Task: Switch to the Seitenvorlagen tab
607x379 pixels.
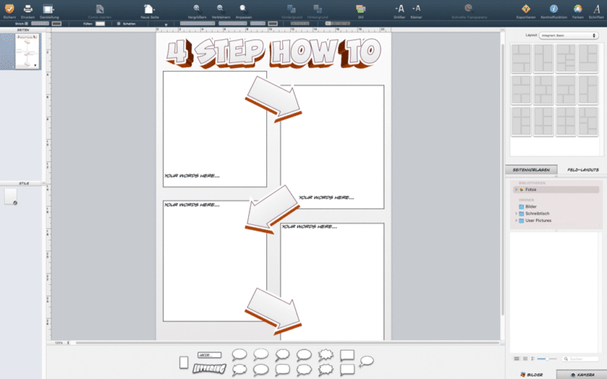Action: (x=531, y=170)
